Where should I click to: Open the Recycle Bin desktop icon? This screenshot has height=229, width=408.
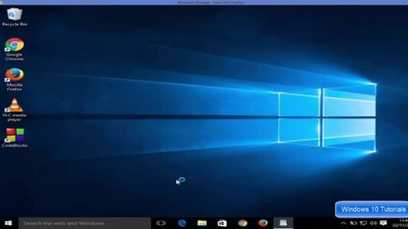coord(15,17)
